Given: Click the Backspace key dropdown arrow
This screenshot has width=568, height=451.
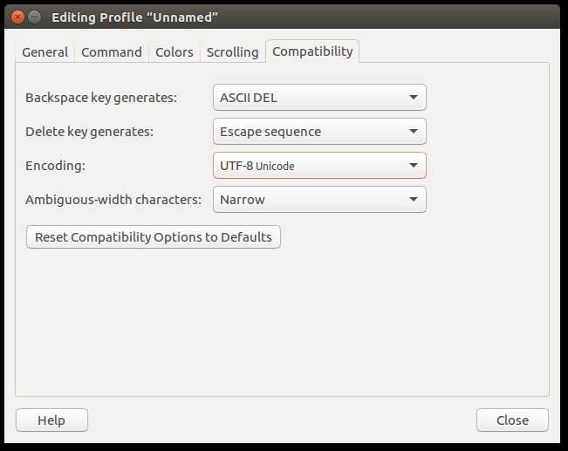Looking at the screenshot, I should click(x=414, y=98).
